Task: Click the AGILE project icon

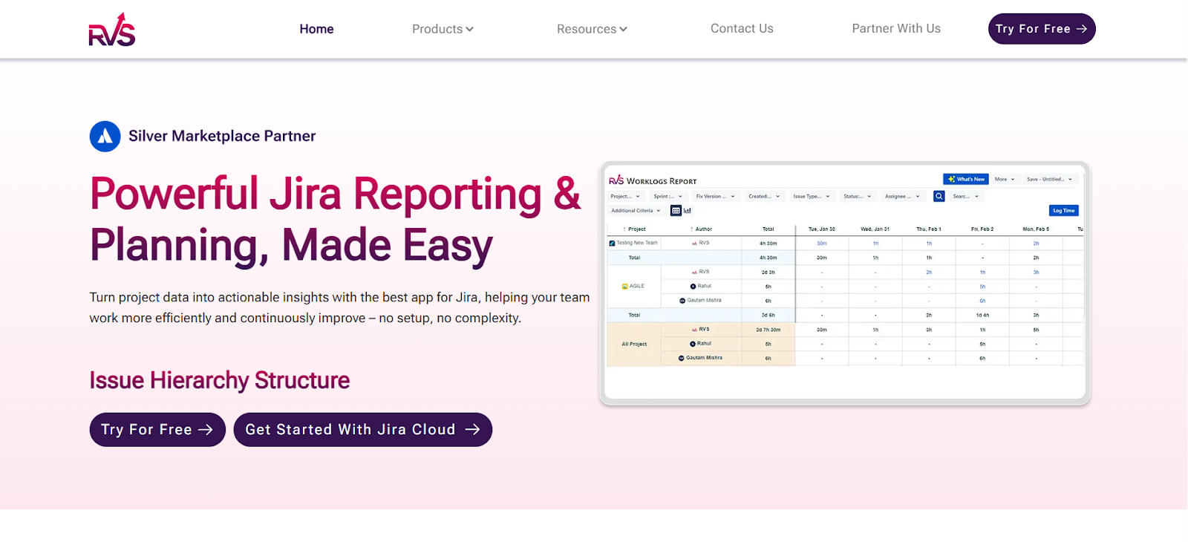Action: tap(625, 286)
